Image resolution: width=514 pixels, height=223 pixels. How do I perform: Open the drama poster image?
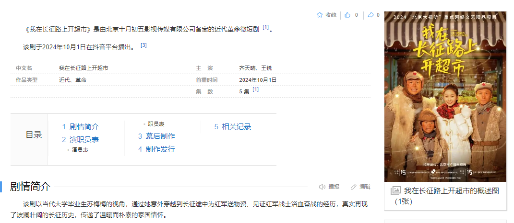[x=445, y=96]
